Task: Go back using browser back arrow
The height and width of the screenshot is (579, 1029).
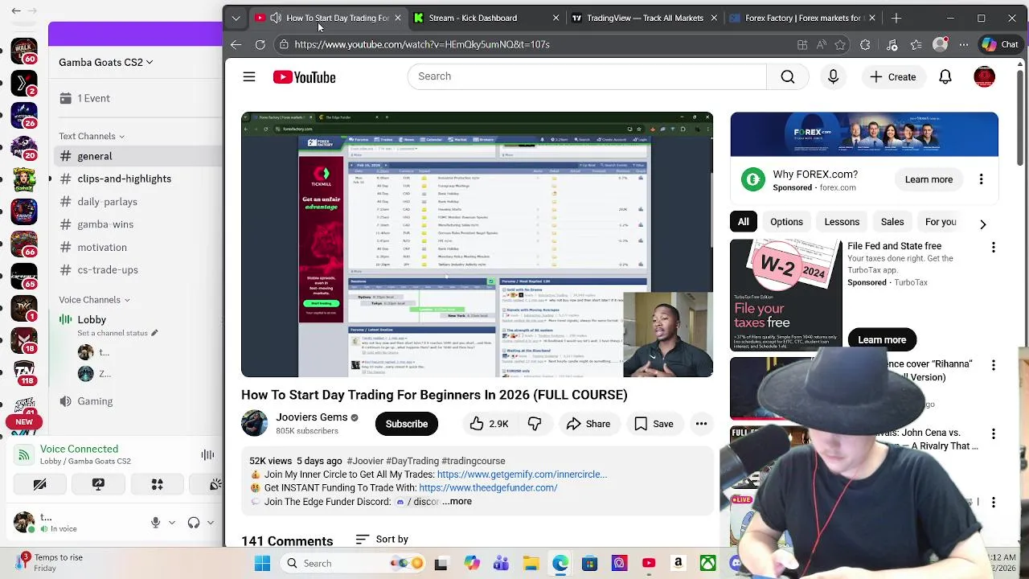Action: tap(236, 44)
